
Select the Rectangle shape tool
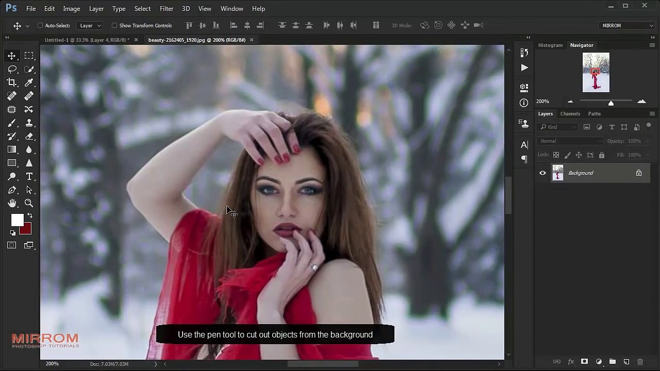[x=12, y=163]
